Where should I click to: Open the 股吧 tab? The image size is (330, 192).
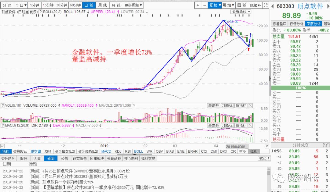[24, 158]
